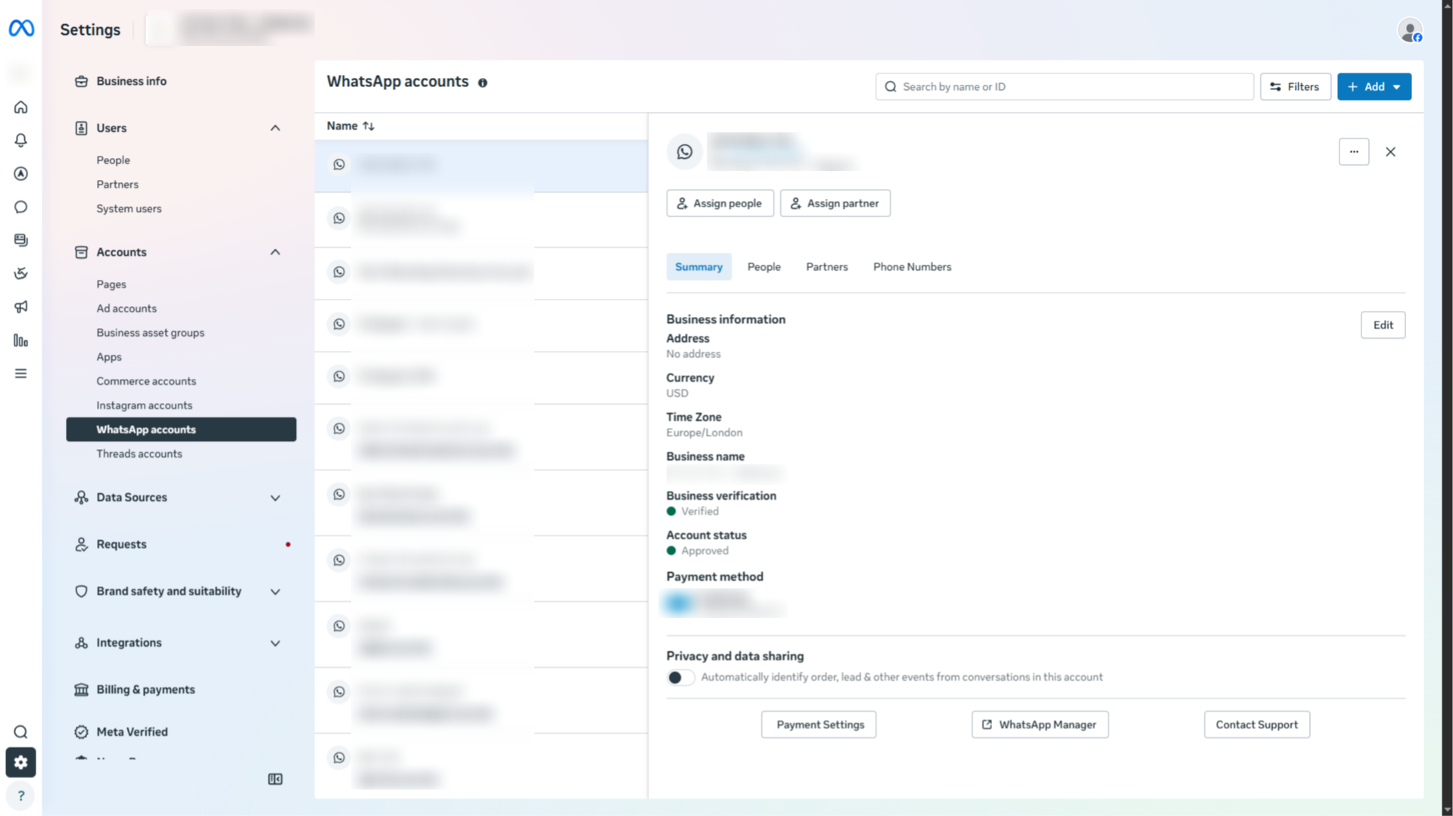Switch to the Phone Numbers tab
This screenshot has height=816, width=1453.
pyautogui.click(x=912, y=267)
